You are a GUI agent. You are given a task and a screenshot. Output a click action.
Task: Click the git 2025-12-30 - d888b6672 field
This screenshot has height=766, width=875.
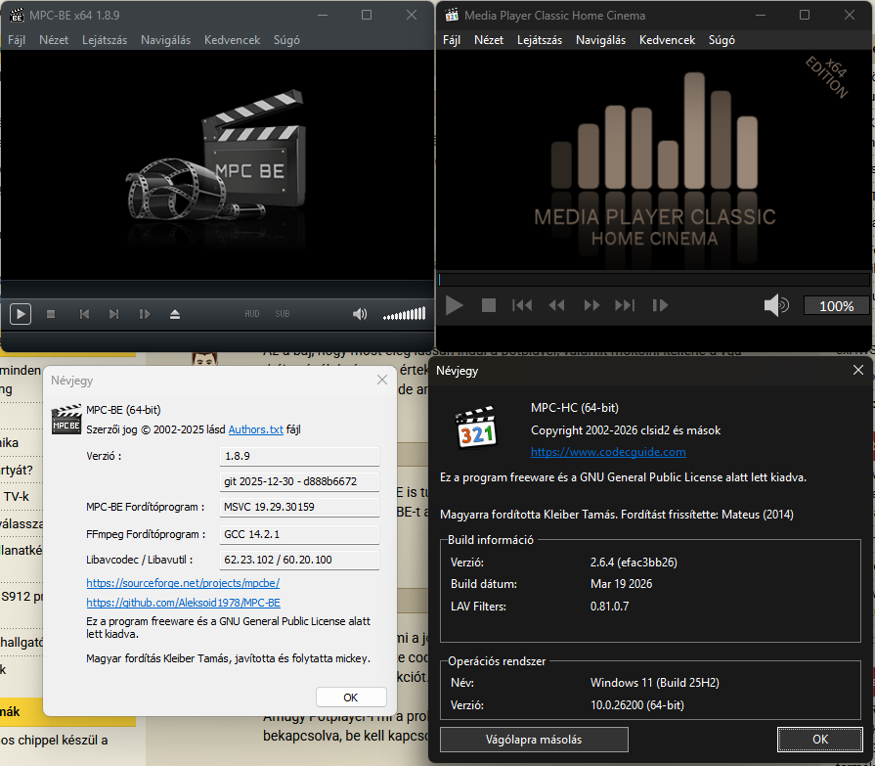300,481
